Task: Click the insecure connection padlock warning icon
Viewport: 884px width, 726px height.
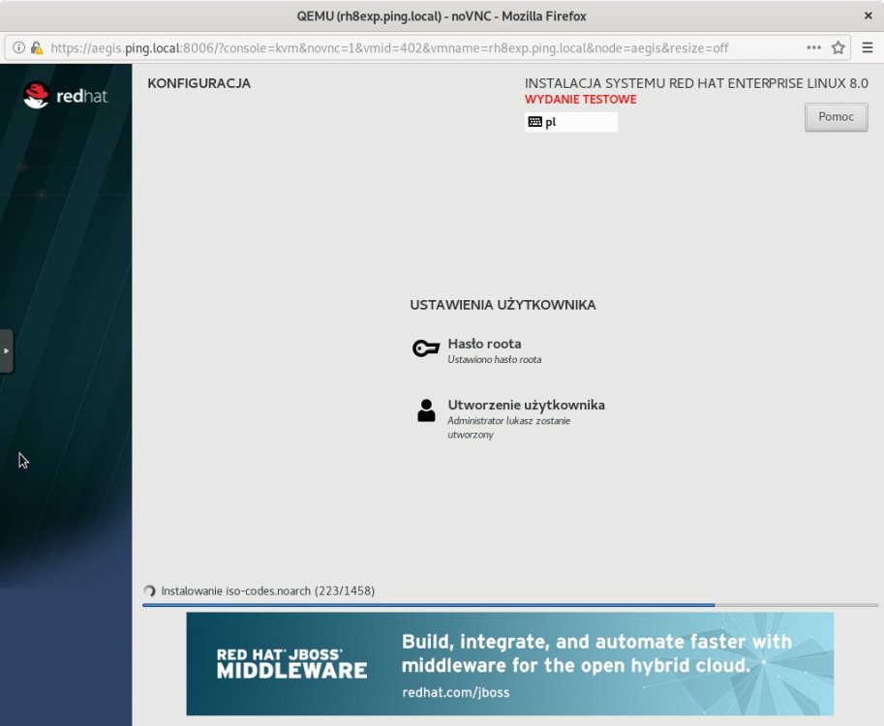Action: pos(37,47)
